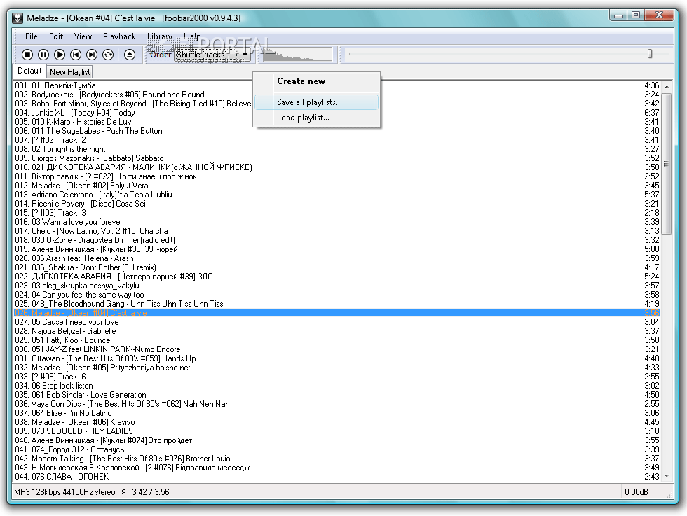Select track 036 Vaya Con Dios Nah Neh Nah

point(336,404)
